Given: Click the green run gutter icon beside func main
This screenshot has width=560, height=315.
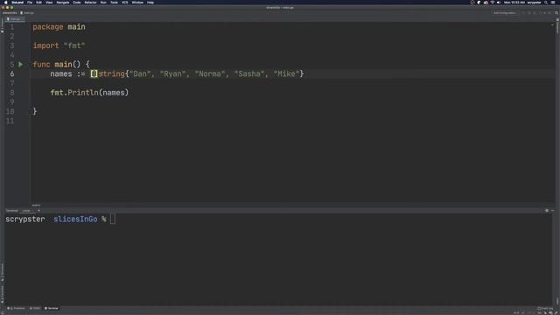Looking at the screenshot, I should pos(21,64).
